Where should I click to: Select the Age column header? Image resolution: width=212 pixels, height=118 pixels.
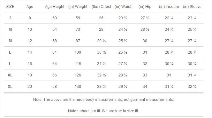30,7
